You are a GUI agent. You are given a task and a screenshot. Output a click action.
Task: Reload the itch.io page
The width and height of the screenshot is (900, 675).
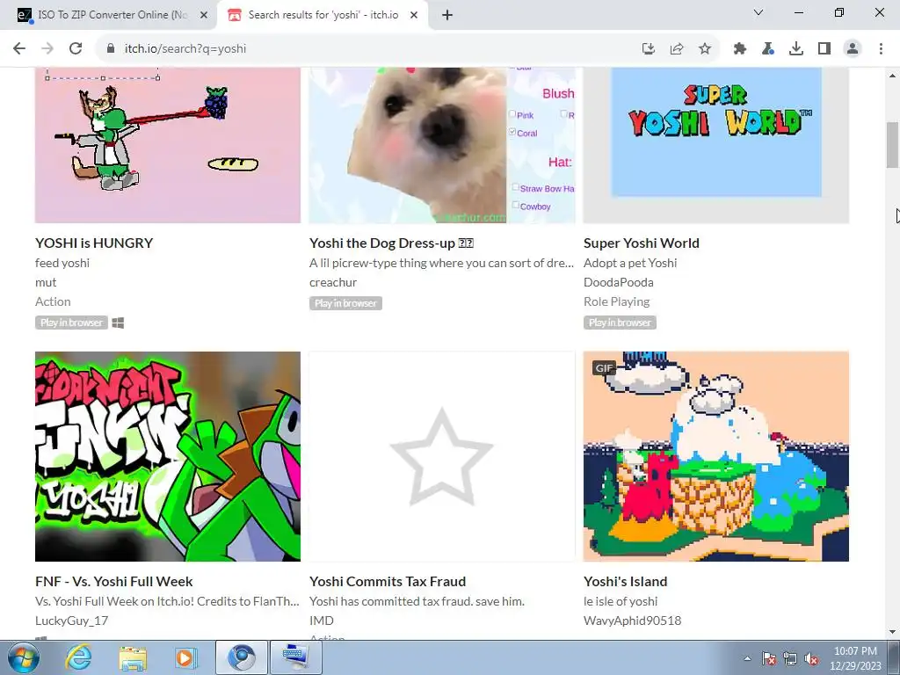pos(76,49)
